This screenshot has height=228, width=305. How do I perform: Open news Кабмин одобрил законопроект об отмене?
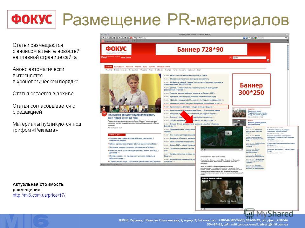[133, 144]
